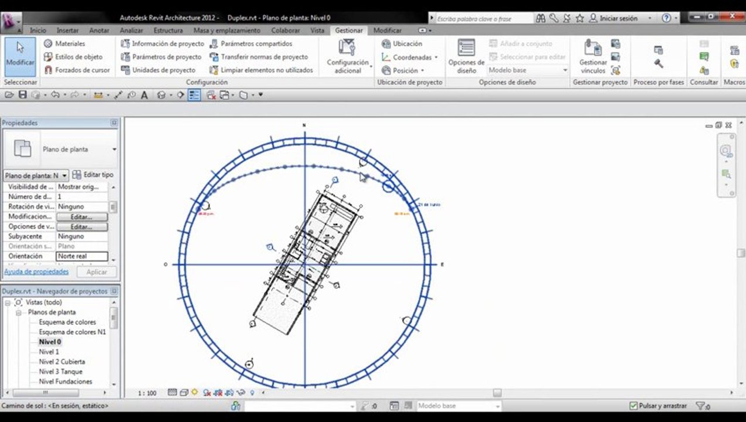Collapse the Vistas (todo) tree node

pyautogui.click(x=8, y=302)
